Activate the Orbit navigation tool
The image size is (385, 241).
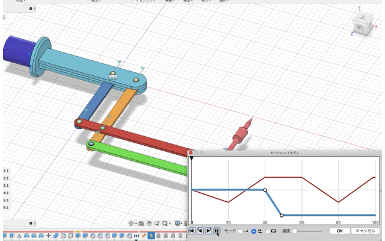[131, 224]
